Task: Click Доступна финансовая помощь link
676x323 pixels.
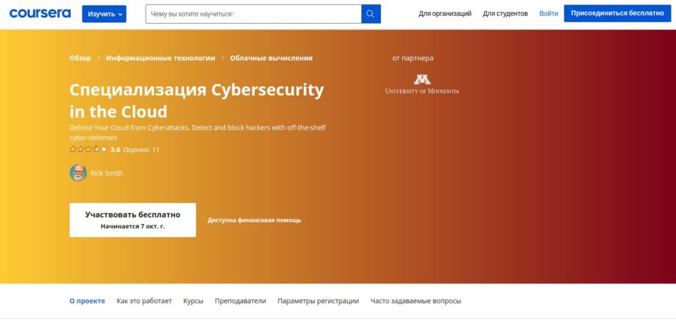Action: 254,220
